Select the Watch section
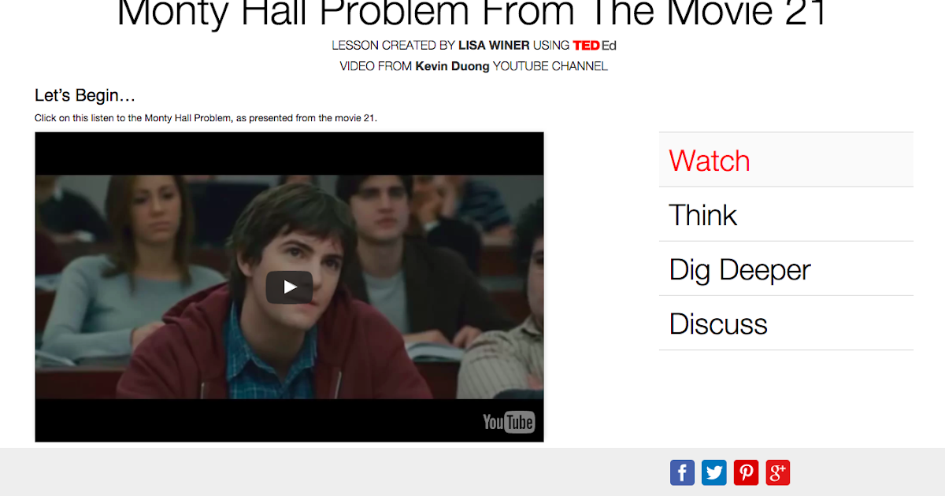Screen dimensions: 945x496 (x=786, y=160)
